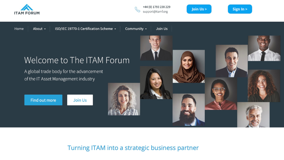Select Join Us in the navigation bar
The image size is (284, 160).
click(162, 29)
